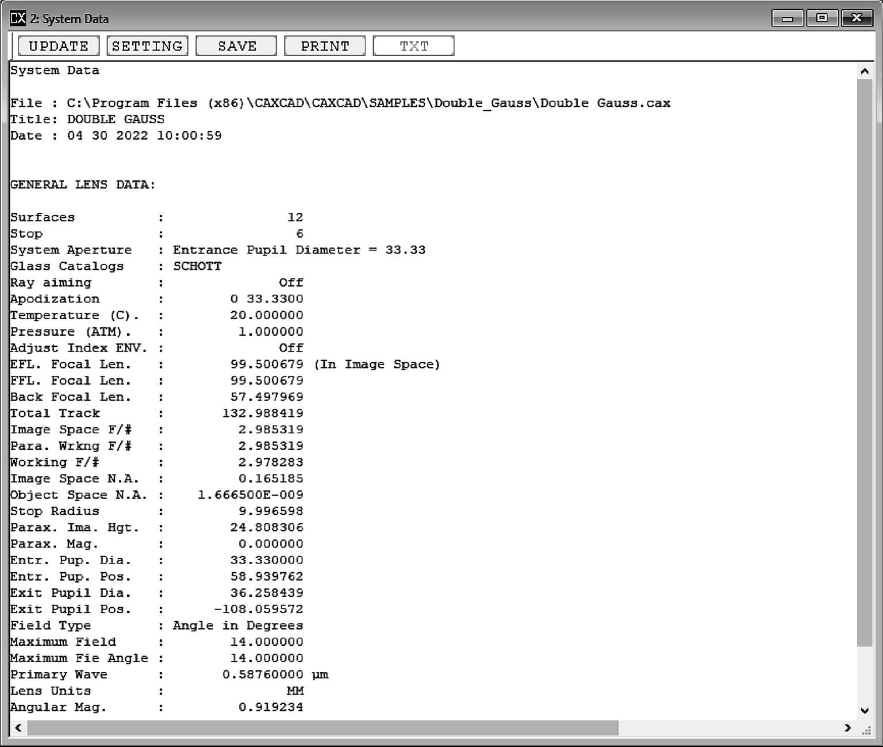The image size is (883, 747).
Task: Click the file path line in report
Action: point(340,104)
